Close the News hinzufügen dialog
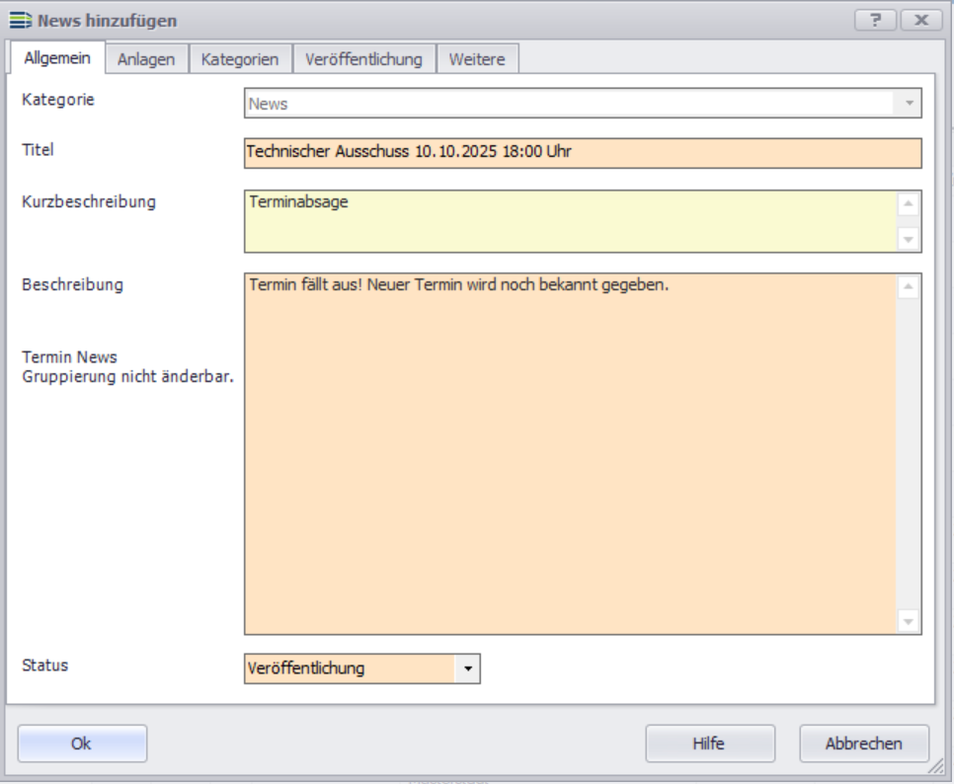The width and height of the screenshot is (954, 784). click(x=920, y=20)
